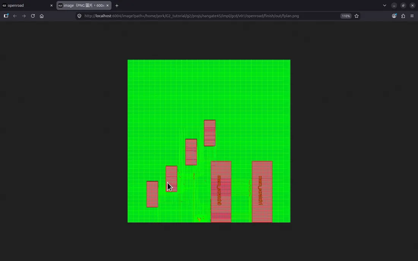
Task: Show site security shield info
Action: 79,16
